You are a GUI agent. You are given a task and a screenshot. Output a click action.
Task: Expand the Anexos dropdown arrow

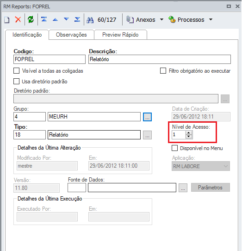[161, 19]
